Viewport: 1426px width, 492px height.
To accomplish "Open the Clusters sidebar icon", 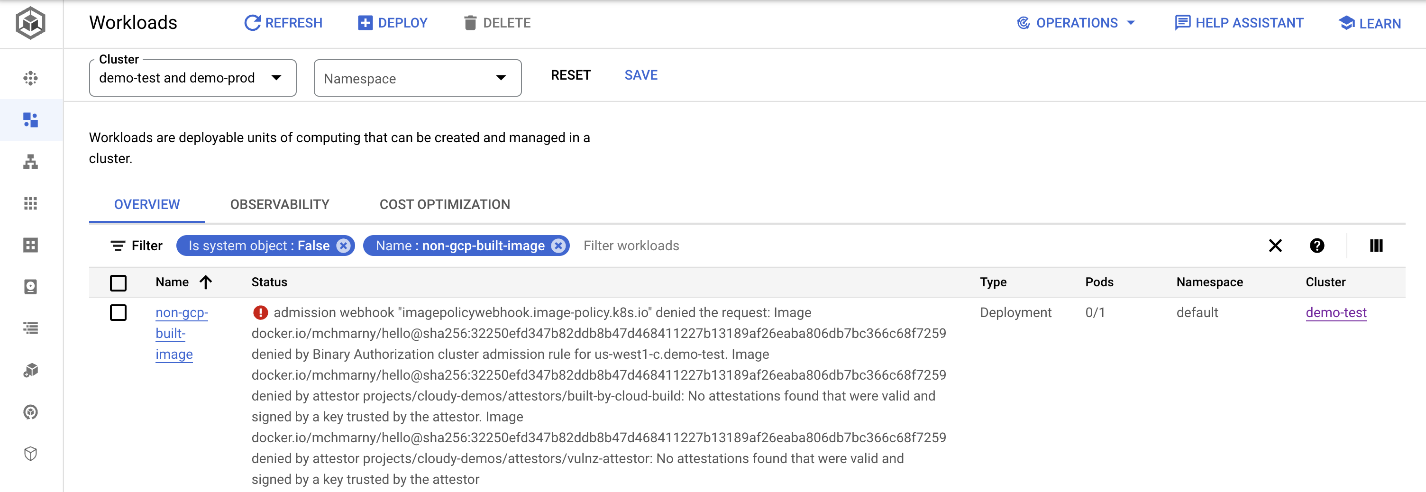I will tap(30, 78).
